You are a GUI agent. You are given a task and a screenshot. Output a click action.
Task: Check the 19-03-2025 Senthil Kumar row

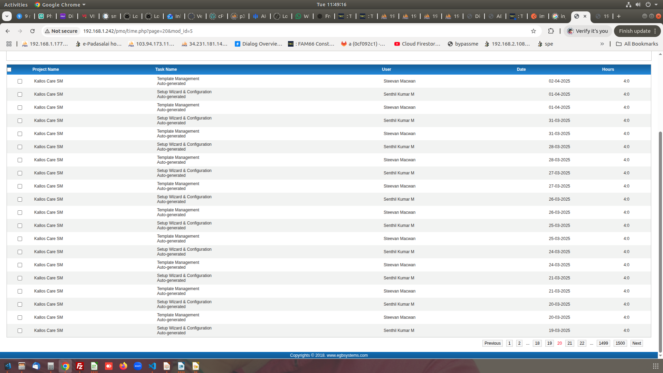coord(20,331)
